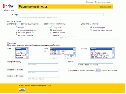Click language list scroll up arrow
126x94 pixels.
(x=27, y=49)
